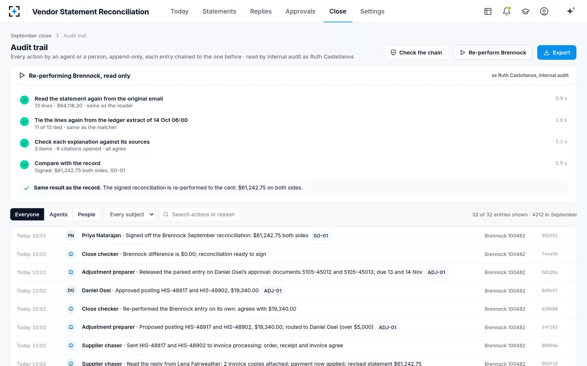Image resolution: width=587 pixels, height=366 pixels.
Task: Click the Check the chain button
Action: (x=416, y=52)
